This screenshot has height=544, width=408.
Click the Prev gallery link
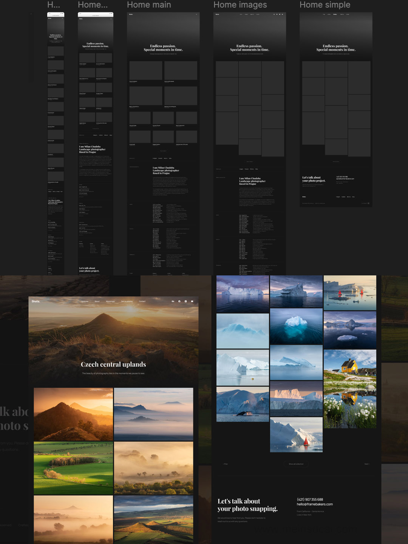[x=226, y=464]
